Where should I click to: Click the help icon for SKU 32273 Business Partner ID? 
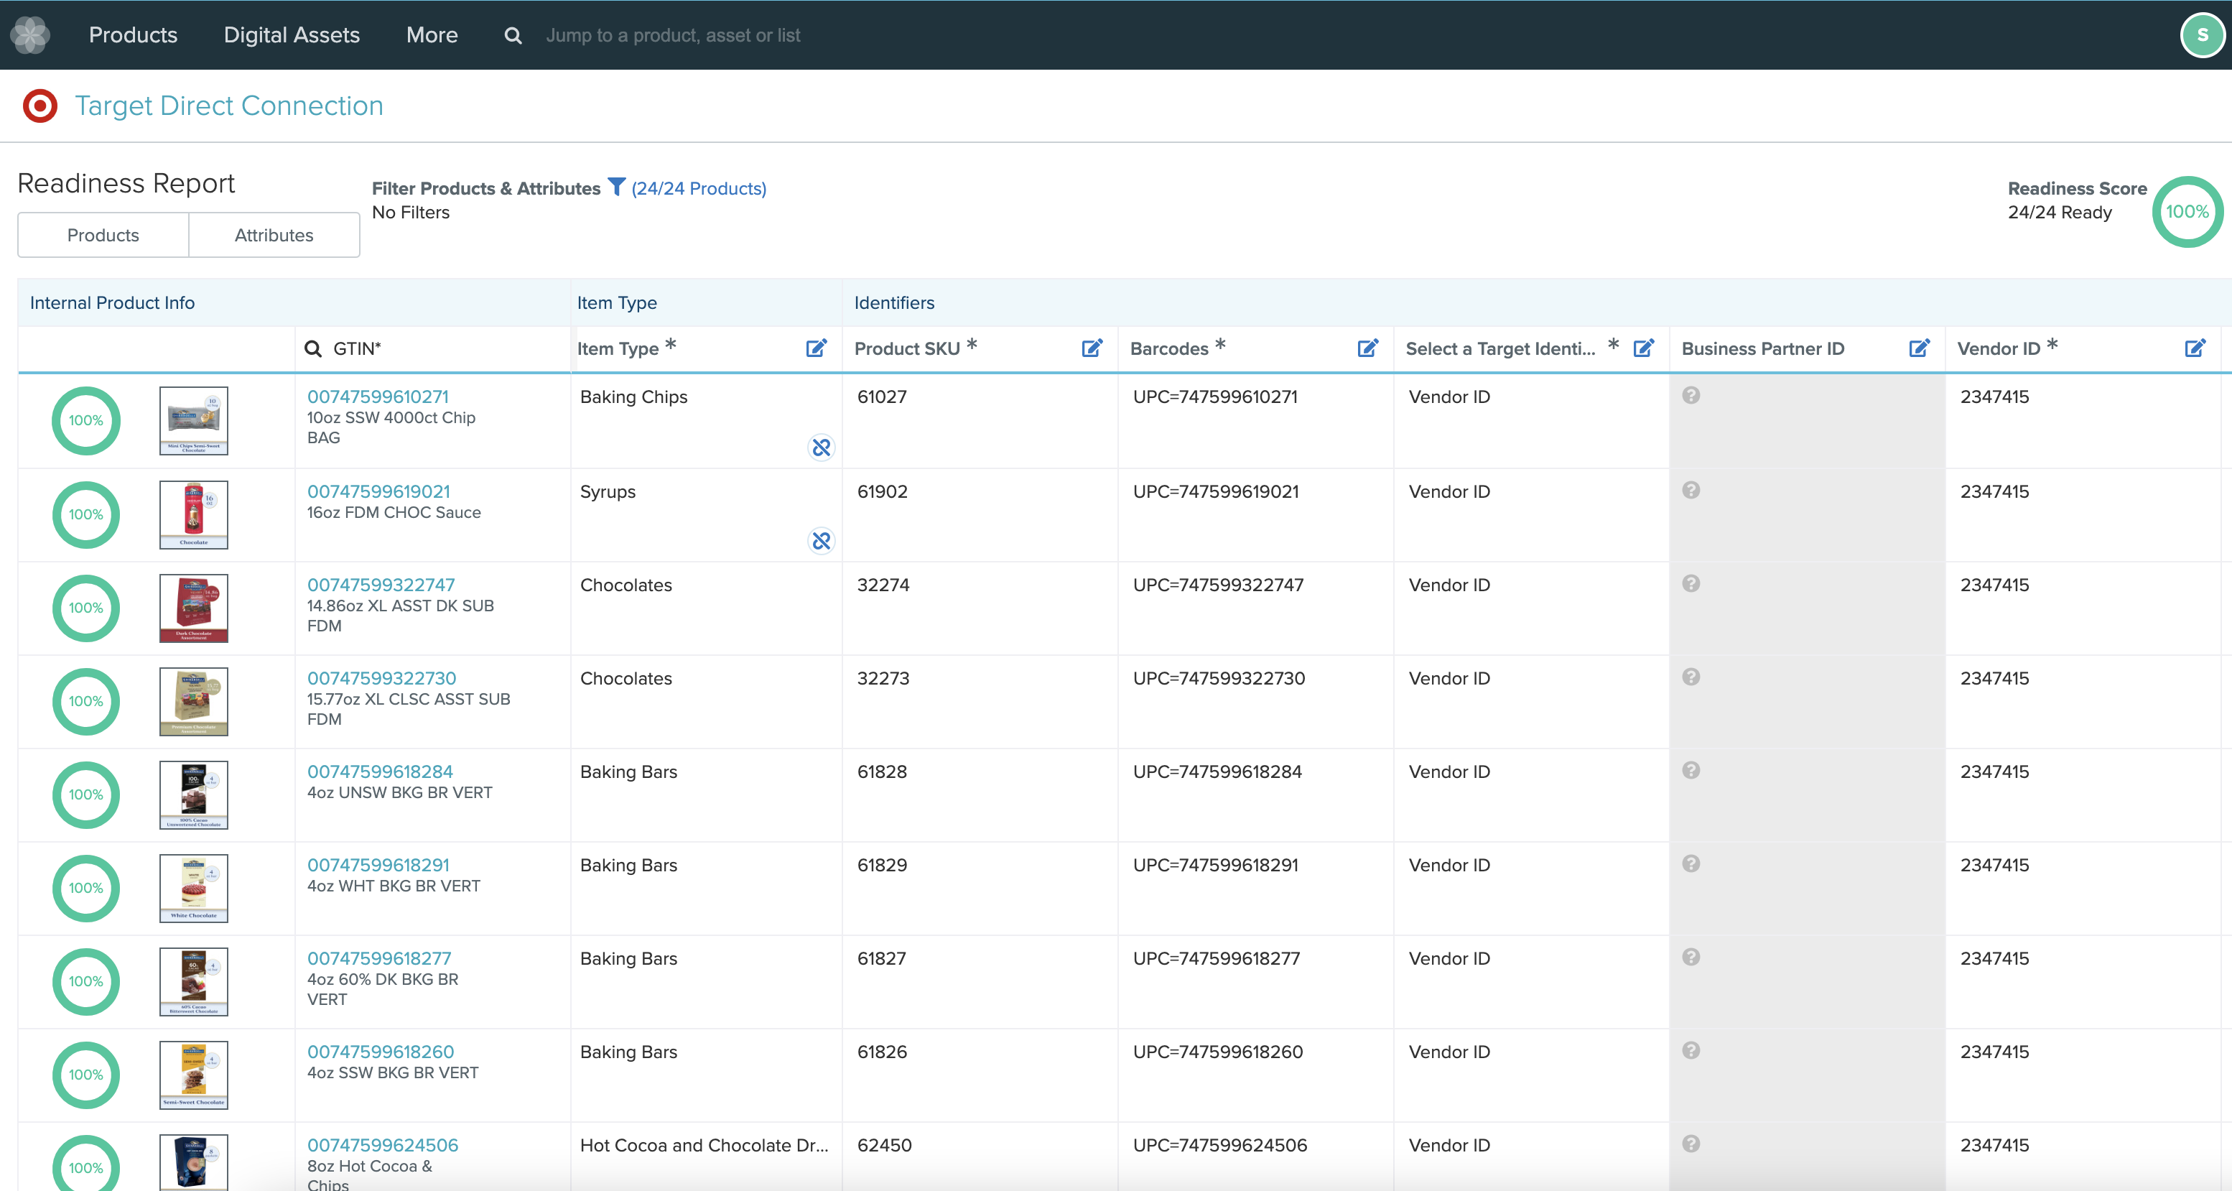pyautogui.click(x=1691, y=677)
